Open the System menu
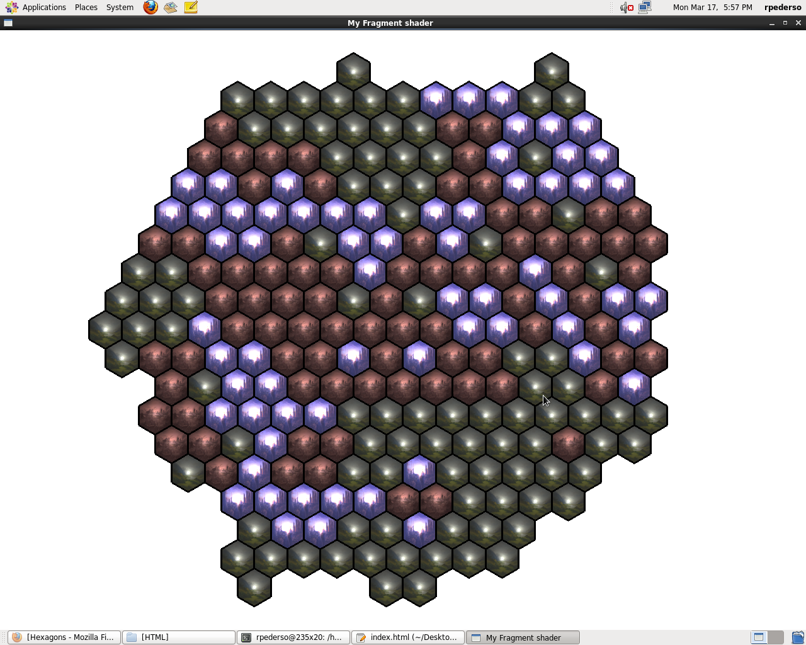The width and height of the screenshot is (806, 645). pyautogui.click(x=120, y=8)
